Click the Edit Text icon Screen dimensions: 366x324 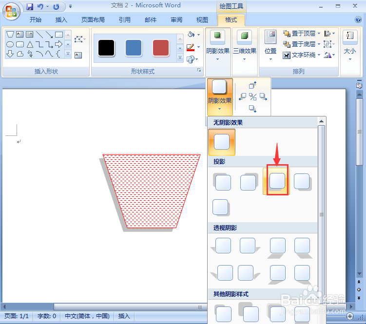78,56
